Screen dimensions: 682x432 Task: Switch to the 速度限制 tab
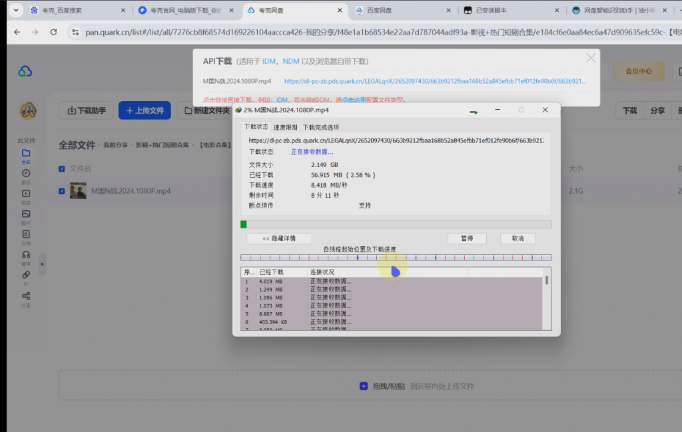pyautogui.click(x=285, y=127)
